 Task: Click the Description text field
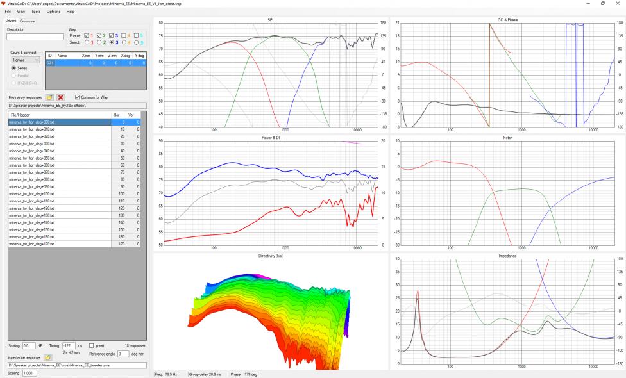(35, 37)
